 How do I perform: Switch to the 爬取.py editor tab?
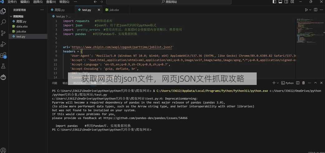point(61,10)
